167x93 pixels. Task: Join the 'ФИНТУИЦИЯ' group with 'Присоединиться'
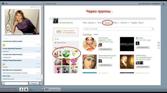pyautogui.click(x=105, y=49)
